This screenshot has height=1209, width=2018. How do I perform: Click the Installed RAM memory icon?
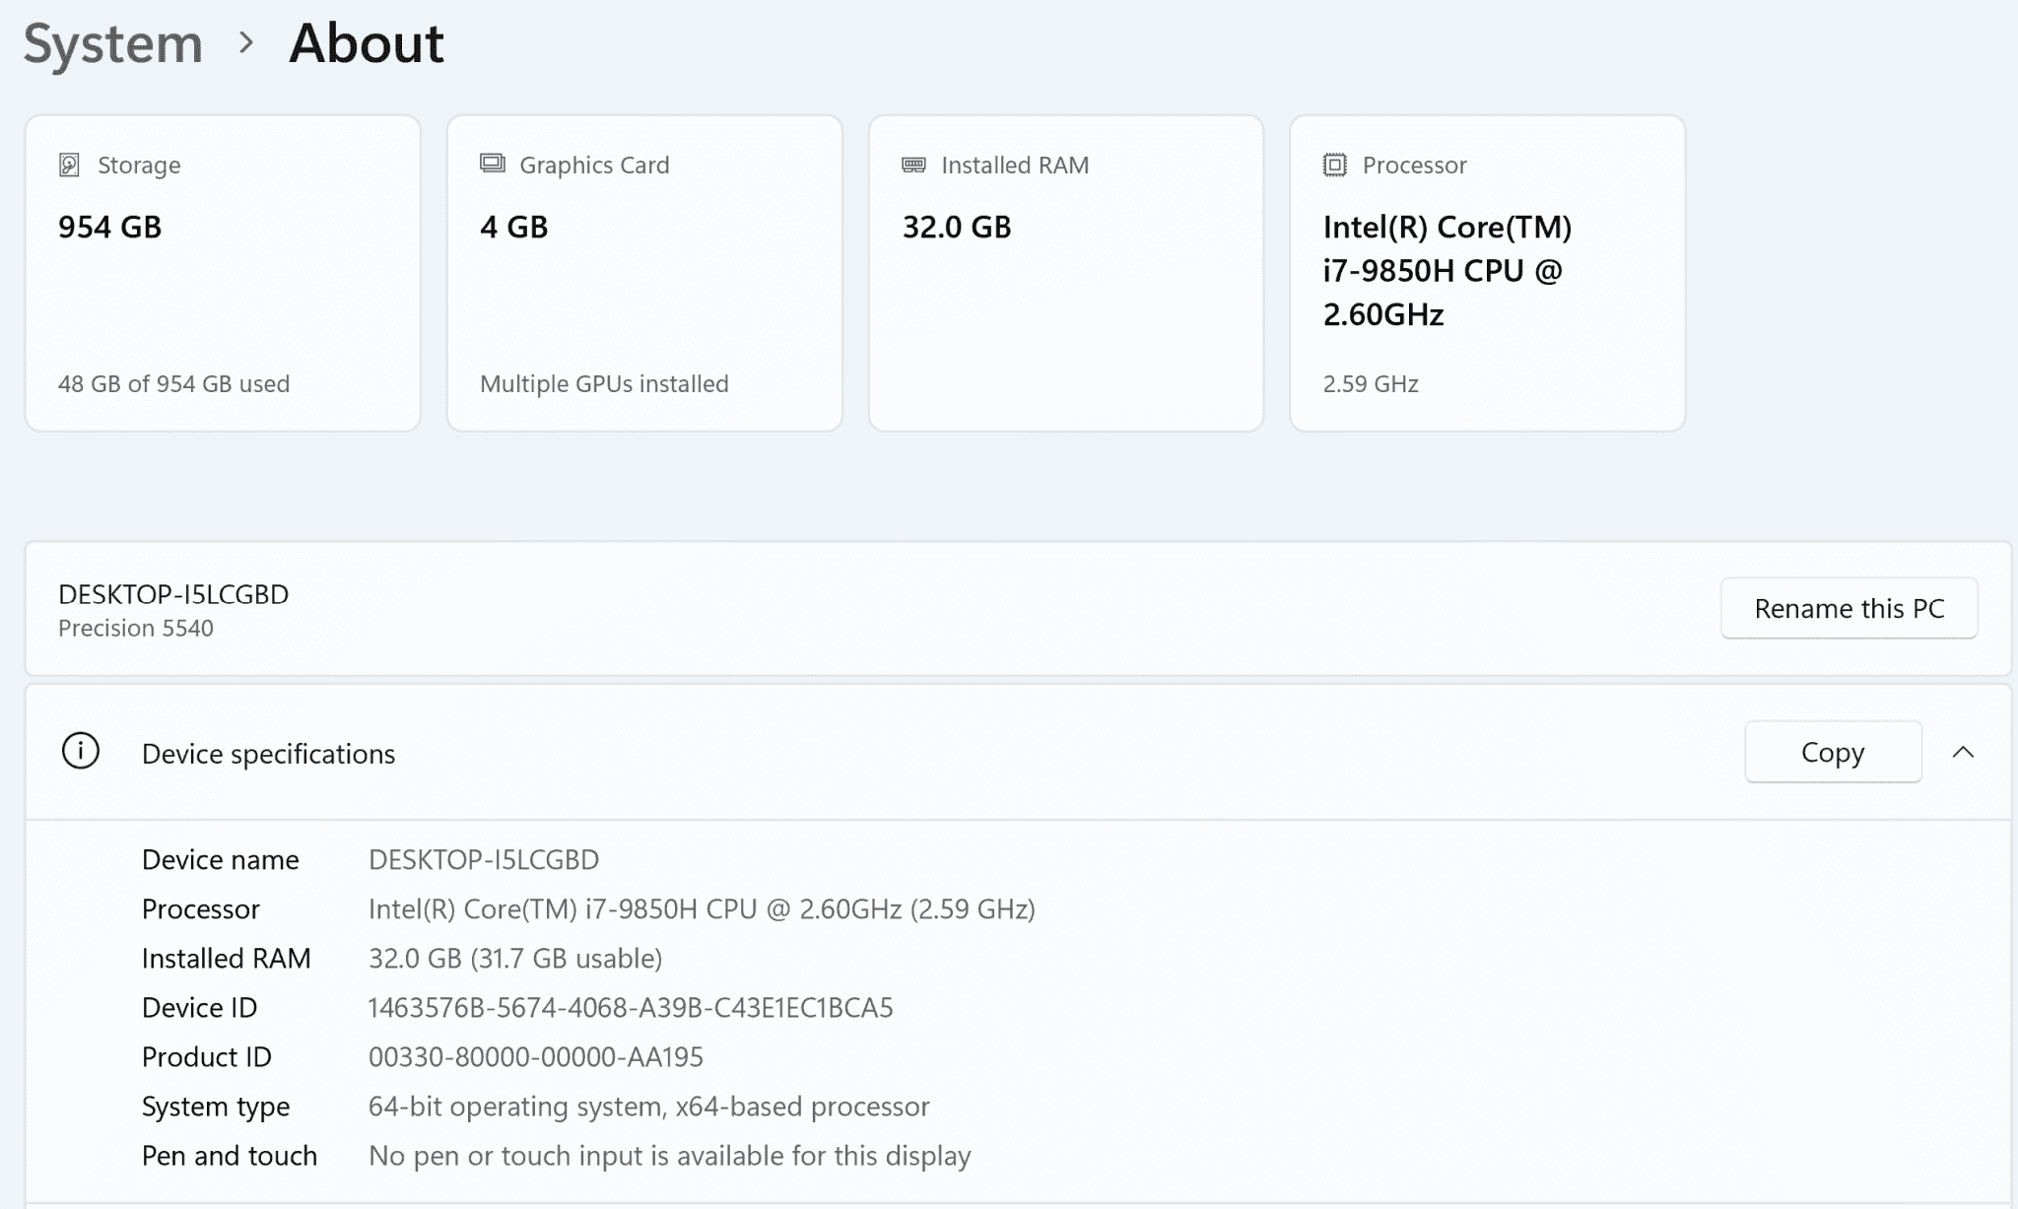coord(913,165)
